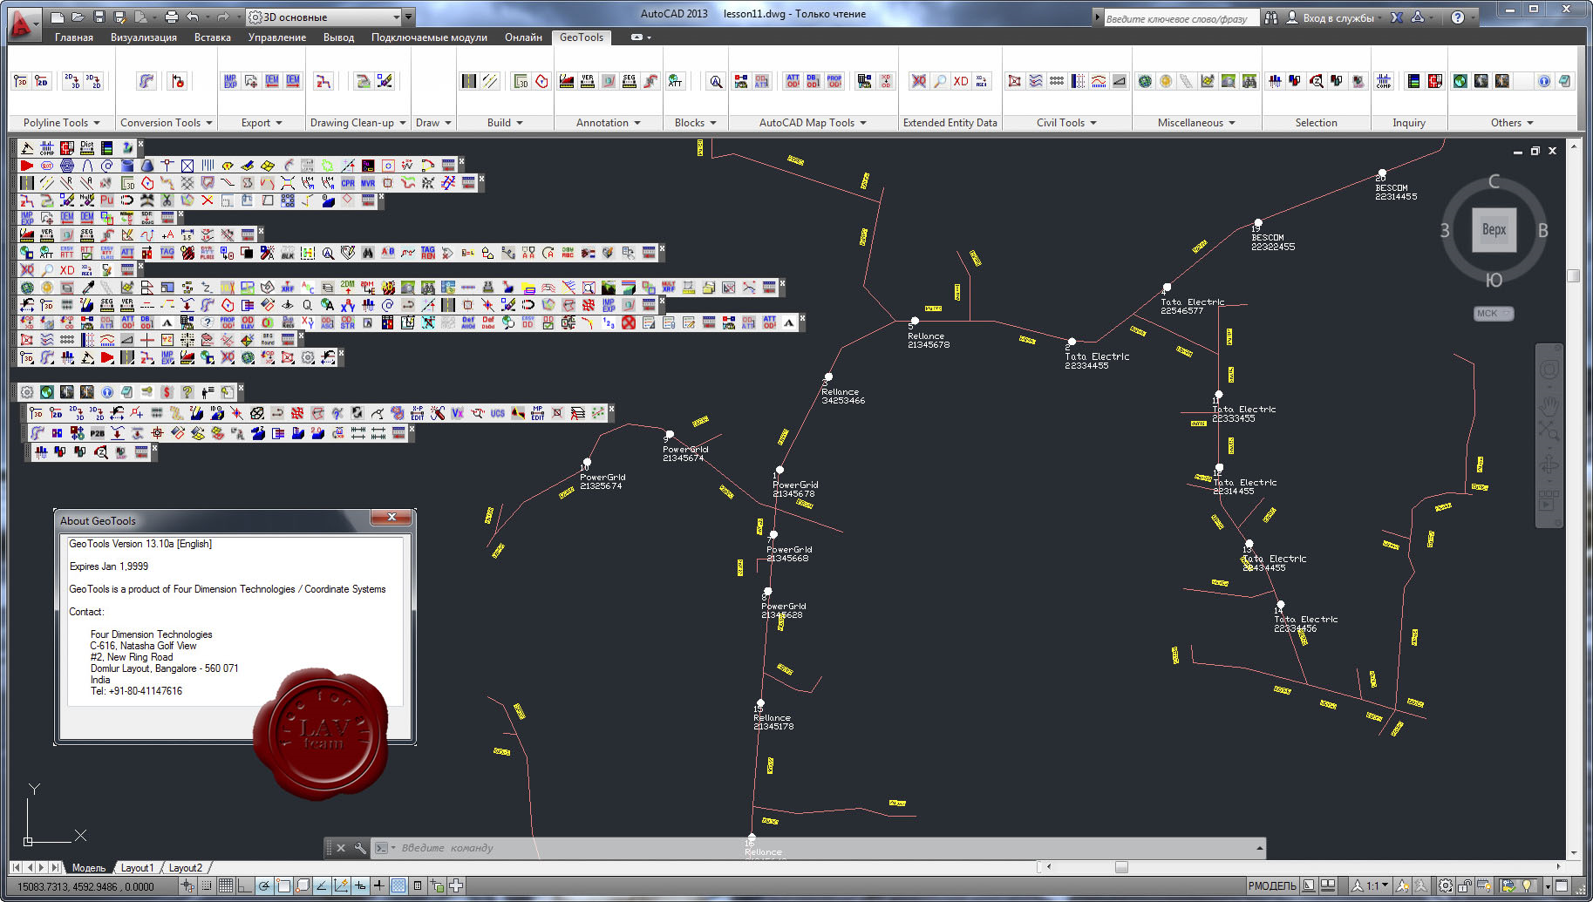Switch to the Layout1 tab

point(137,868)
